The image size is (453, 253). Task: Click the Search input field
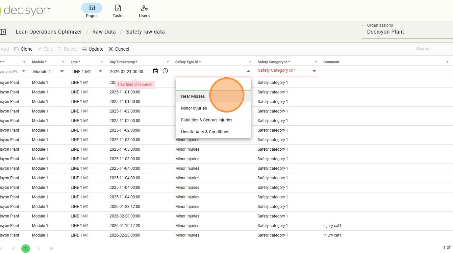coord(434,49)
